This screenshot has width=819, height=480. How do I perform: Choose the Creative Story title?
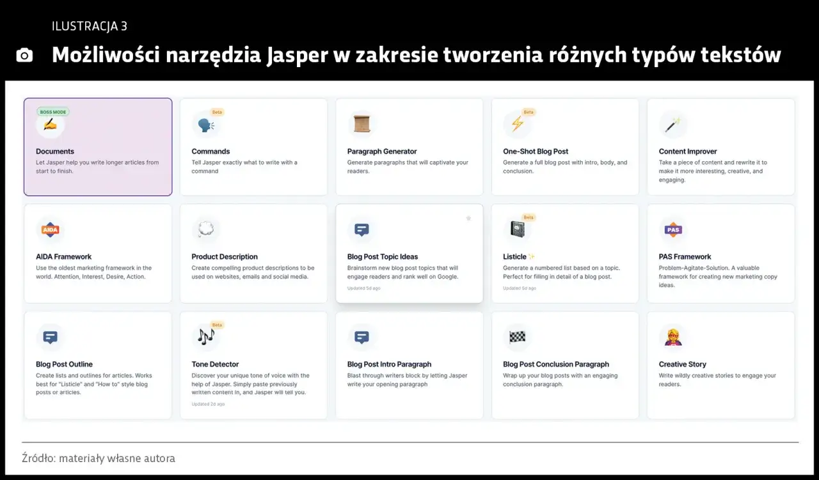point(683,364)
